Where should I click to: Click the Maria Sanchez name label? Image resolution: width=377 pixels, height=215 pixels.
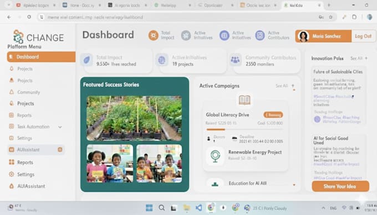pyautogui.click(x=326, y=36)
